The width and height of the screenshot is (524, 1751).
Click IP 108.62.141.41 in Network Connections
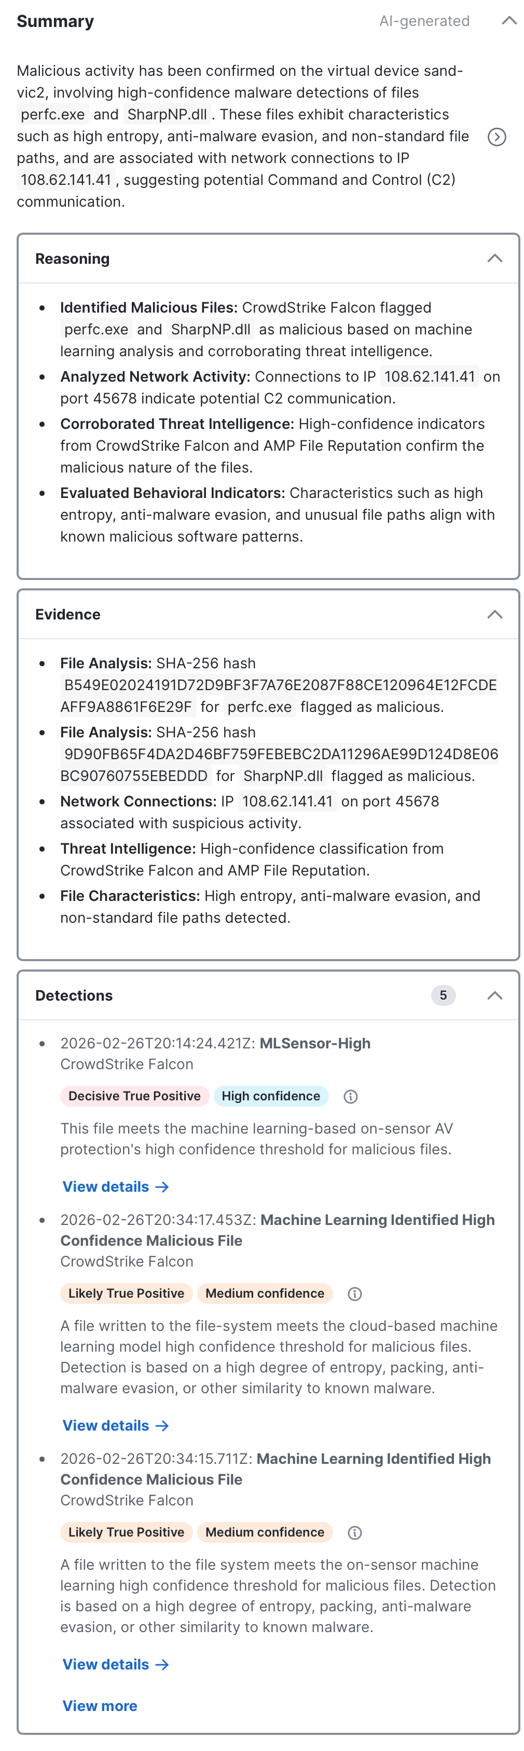pos(287,801)
